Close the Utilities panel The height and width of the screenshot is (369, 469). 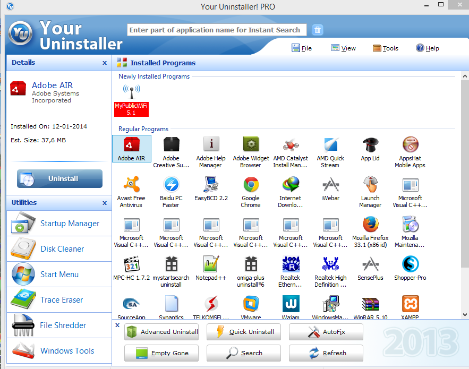click(x=105, y=203)
